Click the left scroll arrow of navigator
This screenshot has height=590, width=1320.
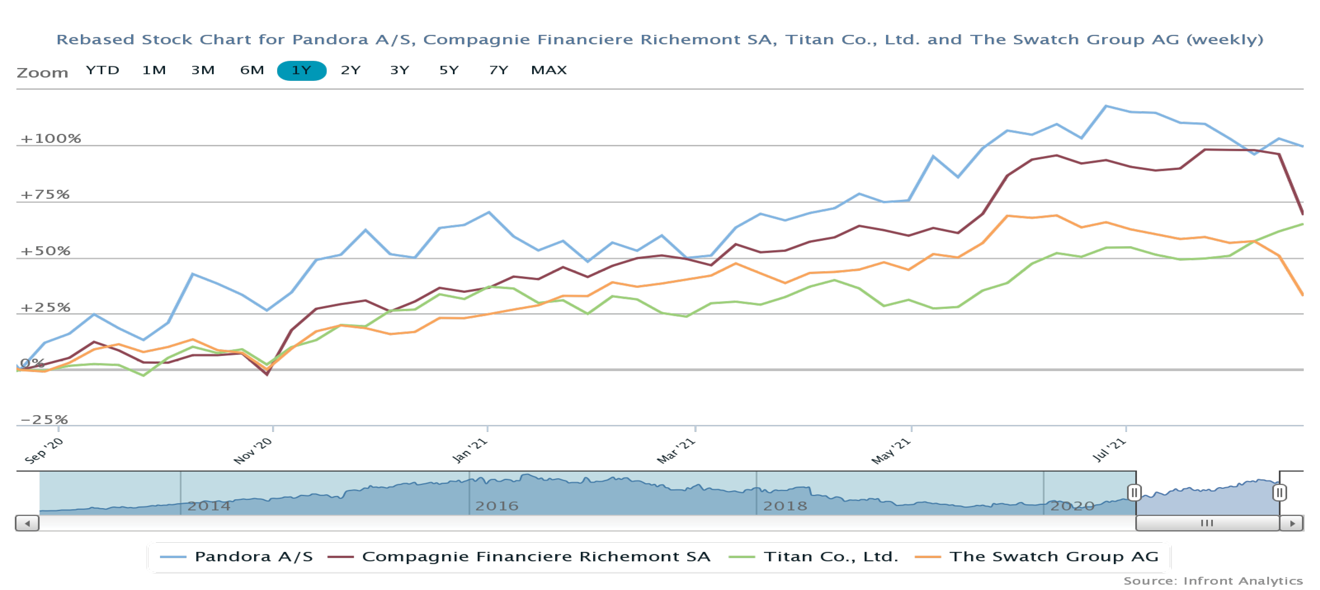pyautogui.click(x=27, y=523)
